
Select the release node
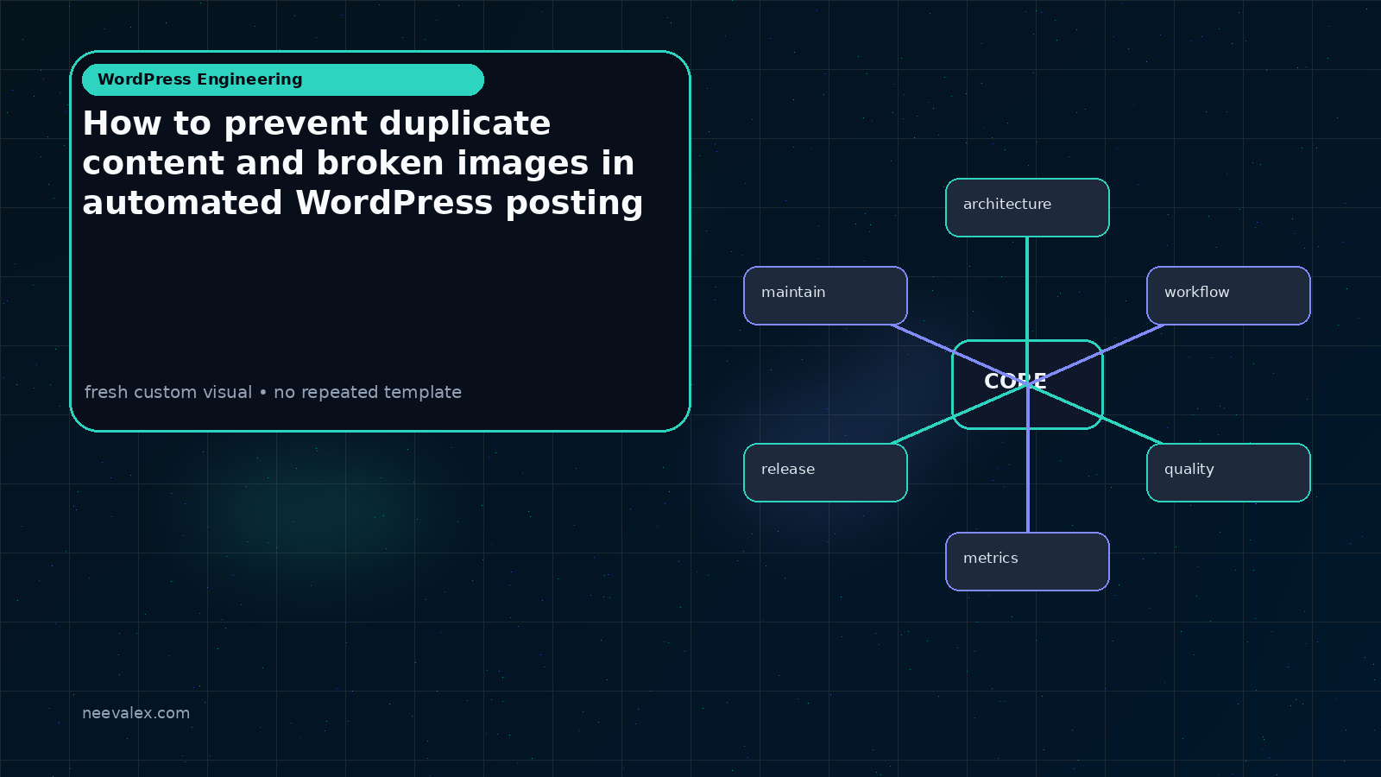tap(825, 472)
